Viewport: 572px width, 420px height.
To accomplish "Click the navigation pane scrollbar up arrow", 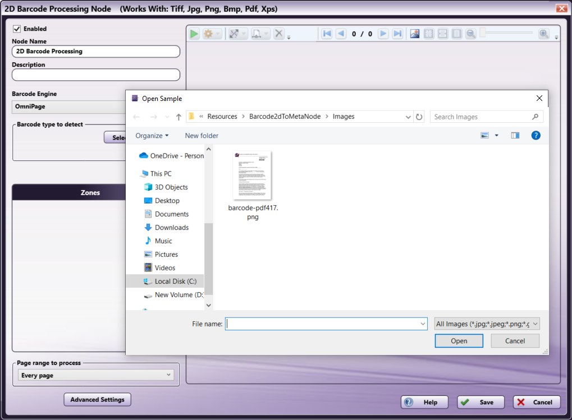I will click(209, 149).
